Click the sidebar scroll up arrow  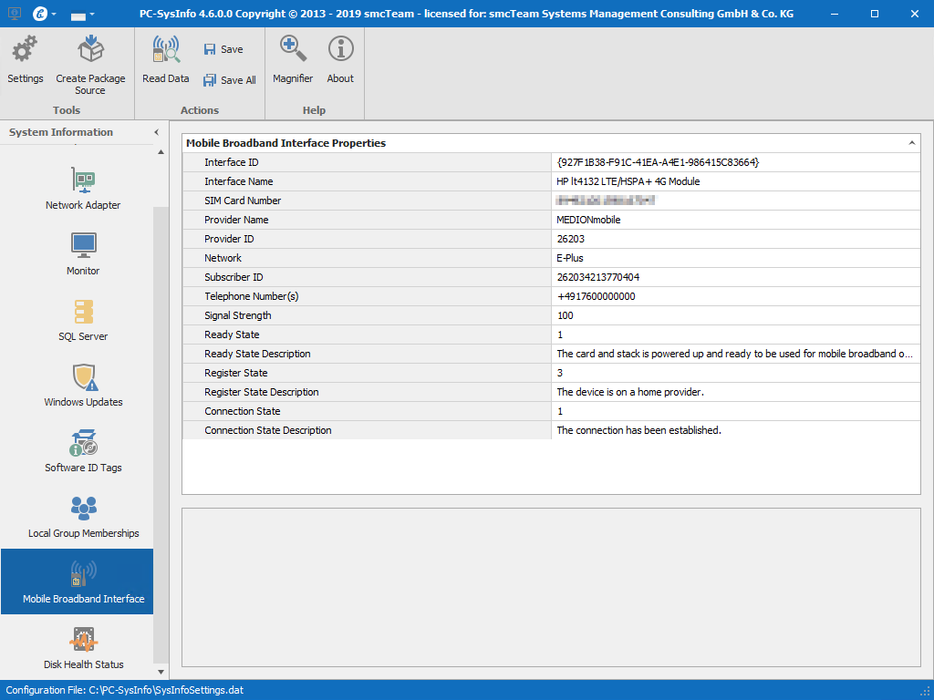tap(161, 152)
